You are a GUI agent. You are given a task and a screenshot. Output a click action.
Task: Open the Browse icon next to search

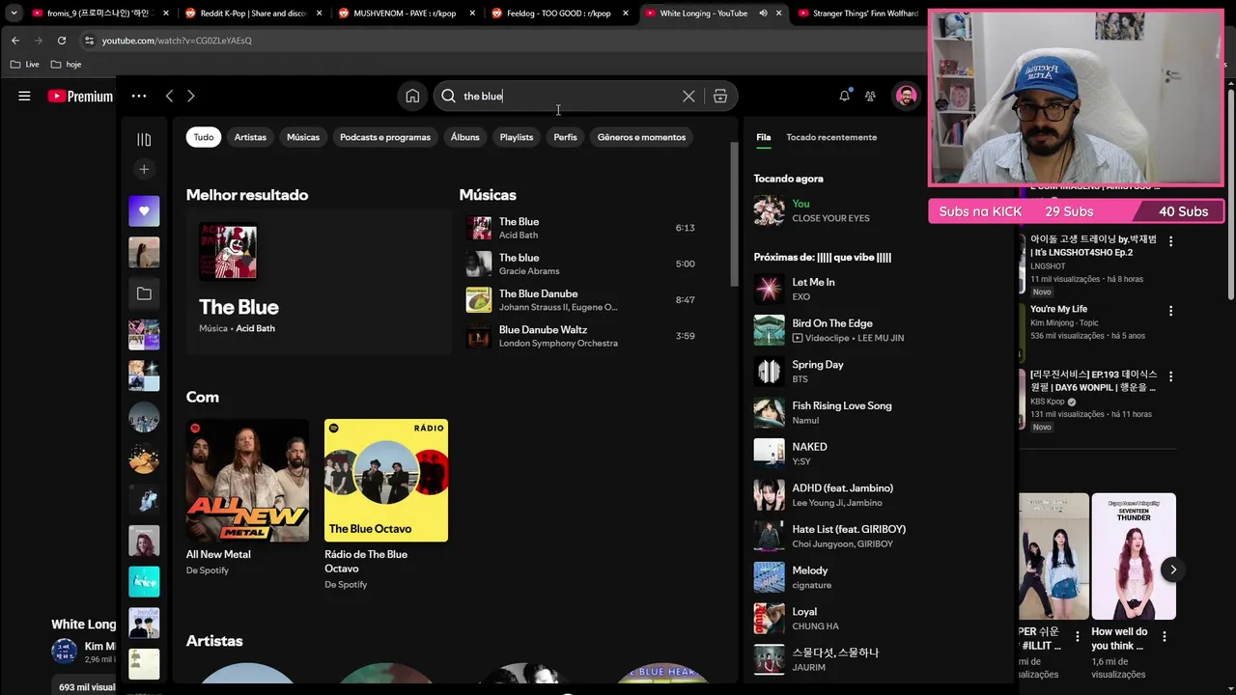pos(720,97)
